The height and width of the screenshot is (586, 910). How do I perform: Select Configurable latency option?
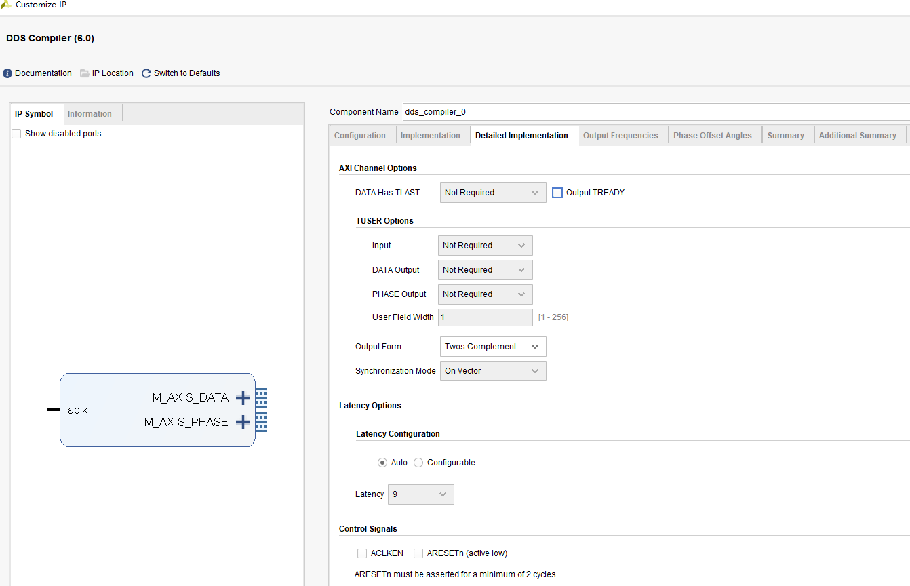pyautogui.click(x=418, y=463)
